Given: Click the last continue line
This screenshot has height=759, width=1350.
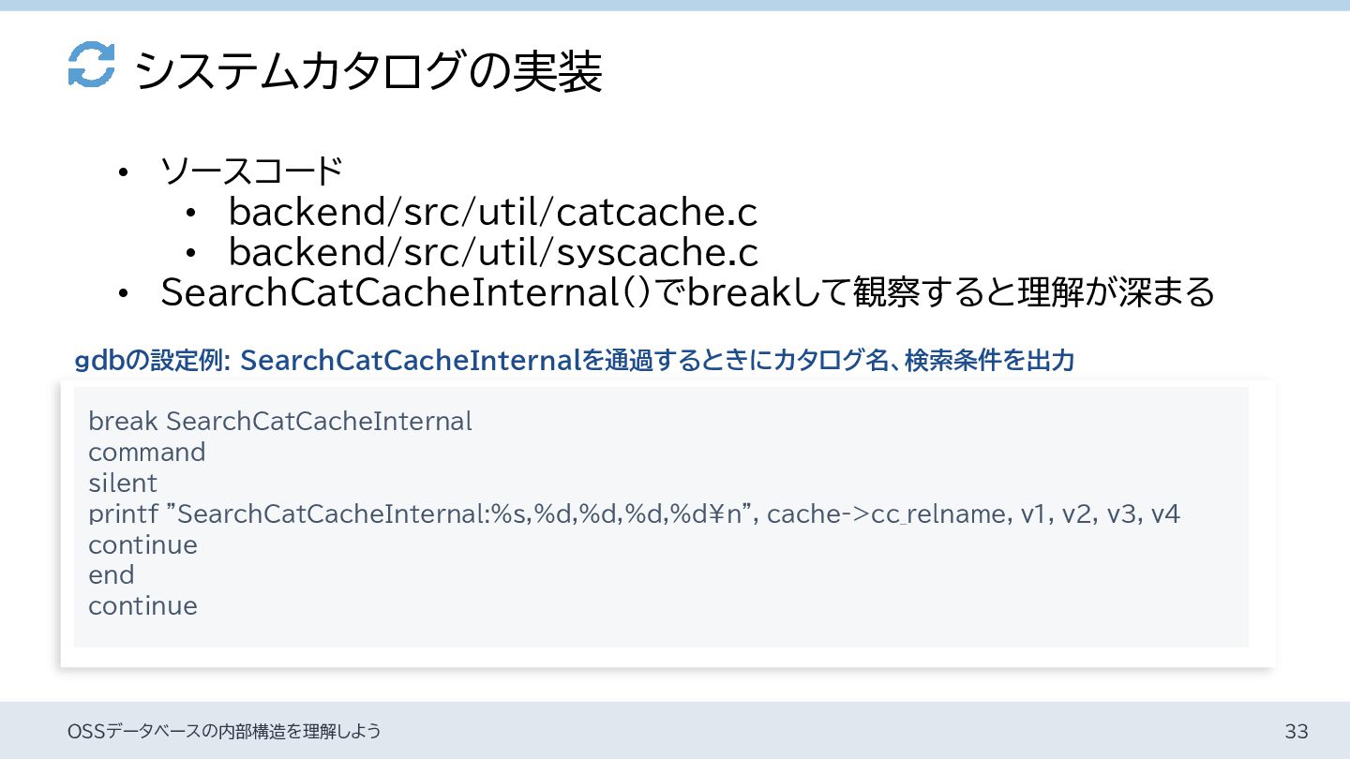Looking at the screenshot, I should click(142, 606).
